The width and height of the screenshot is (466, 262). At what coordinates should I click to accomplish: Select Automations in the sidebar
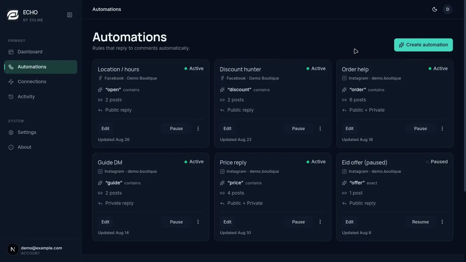coord(40,67)
